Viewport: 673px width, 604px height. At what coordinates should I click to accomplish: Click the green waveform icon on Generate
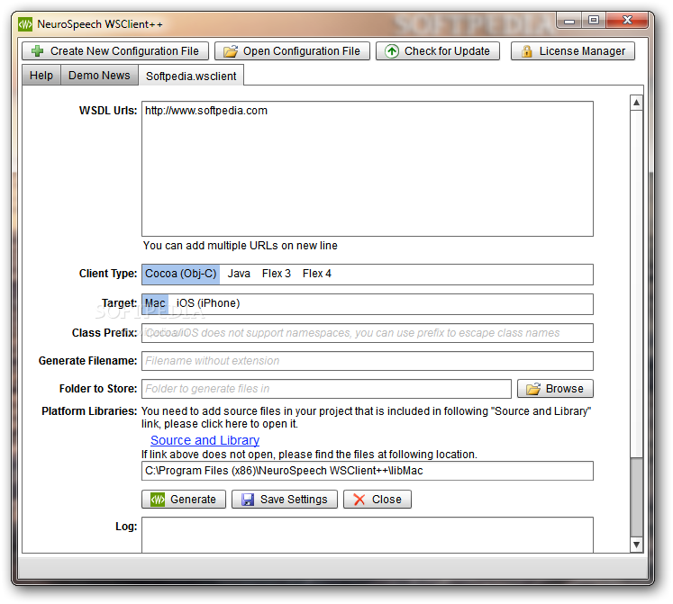tap(158, 500)
